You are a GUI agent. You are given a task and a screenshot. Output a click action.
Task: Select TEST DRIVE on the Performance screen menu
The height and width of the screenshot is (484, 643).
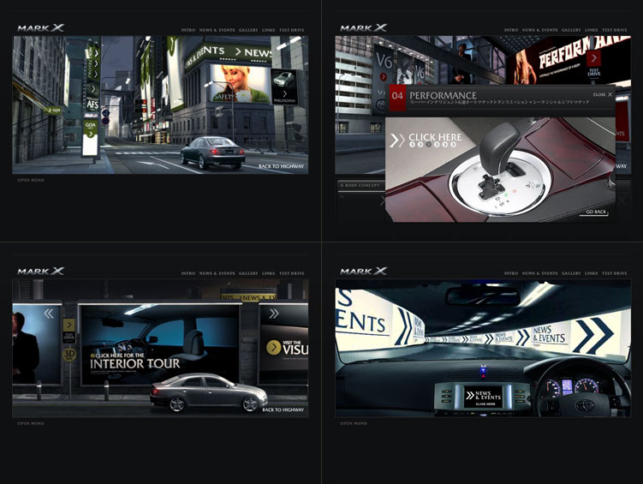pos(614,30)
